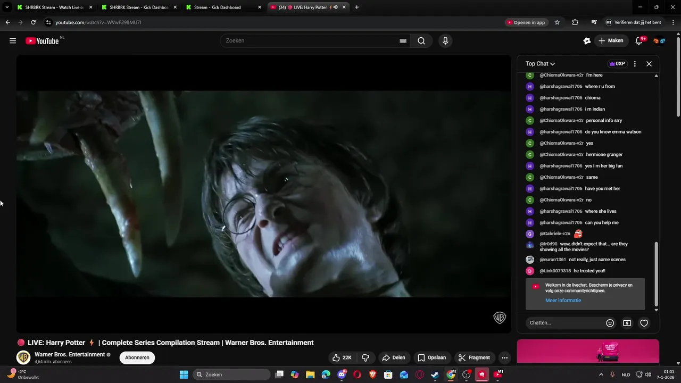Click the taskbar Zoeken search box

tap(231, 374)
